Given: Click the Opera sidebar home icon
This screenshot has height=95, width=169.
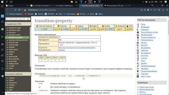Looking at the screenshot, I should [x=2, y=16].
